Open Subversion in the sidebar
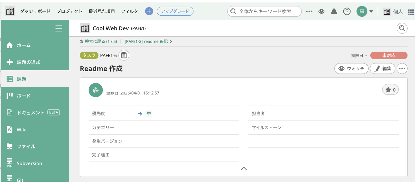 click(x=35, y=163)
